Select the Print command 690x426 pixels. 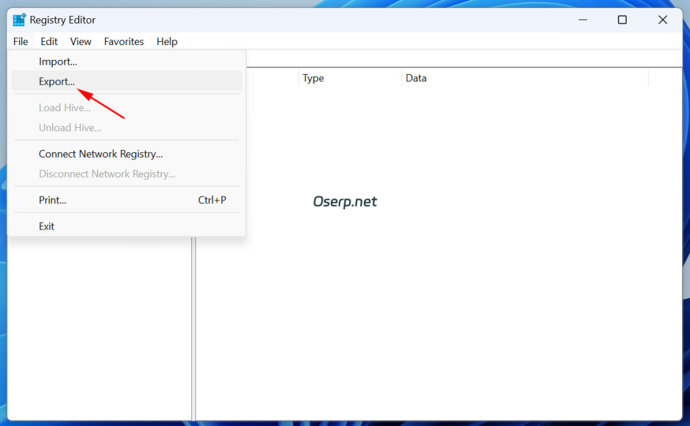coord(52,200)
